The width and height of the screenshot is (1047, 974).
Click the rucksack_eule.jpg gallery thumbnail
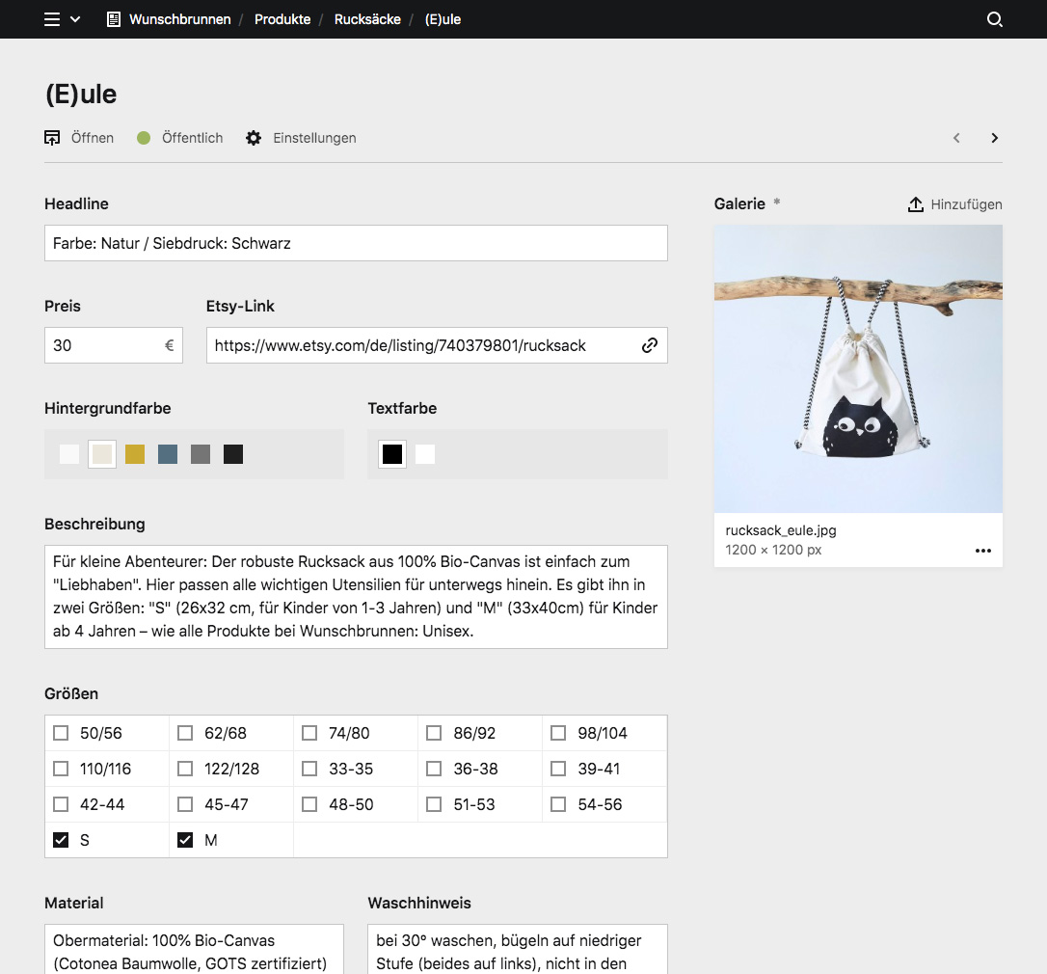857,368
